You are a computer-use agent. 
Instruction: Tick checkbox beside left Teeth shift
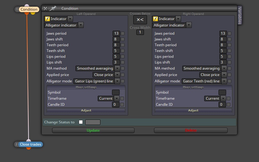123,51
